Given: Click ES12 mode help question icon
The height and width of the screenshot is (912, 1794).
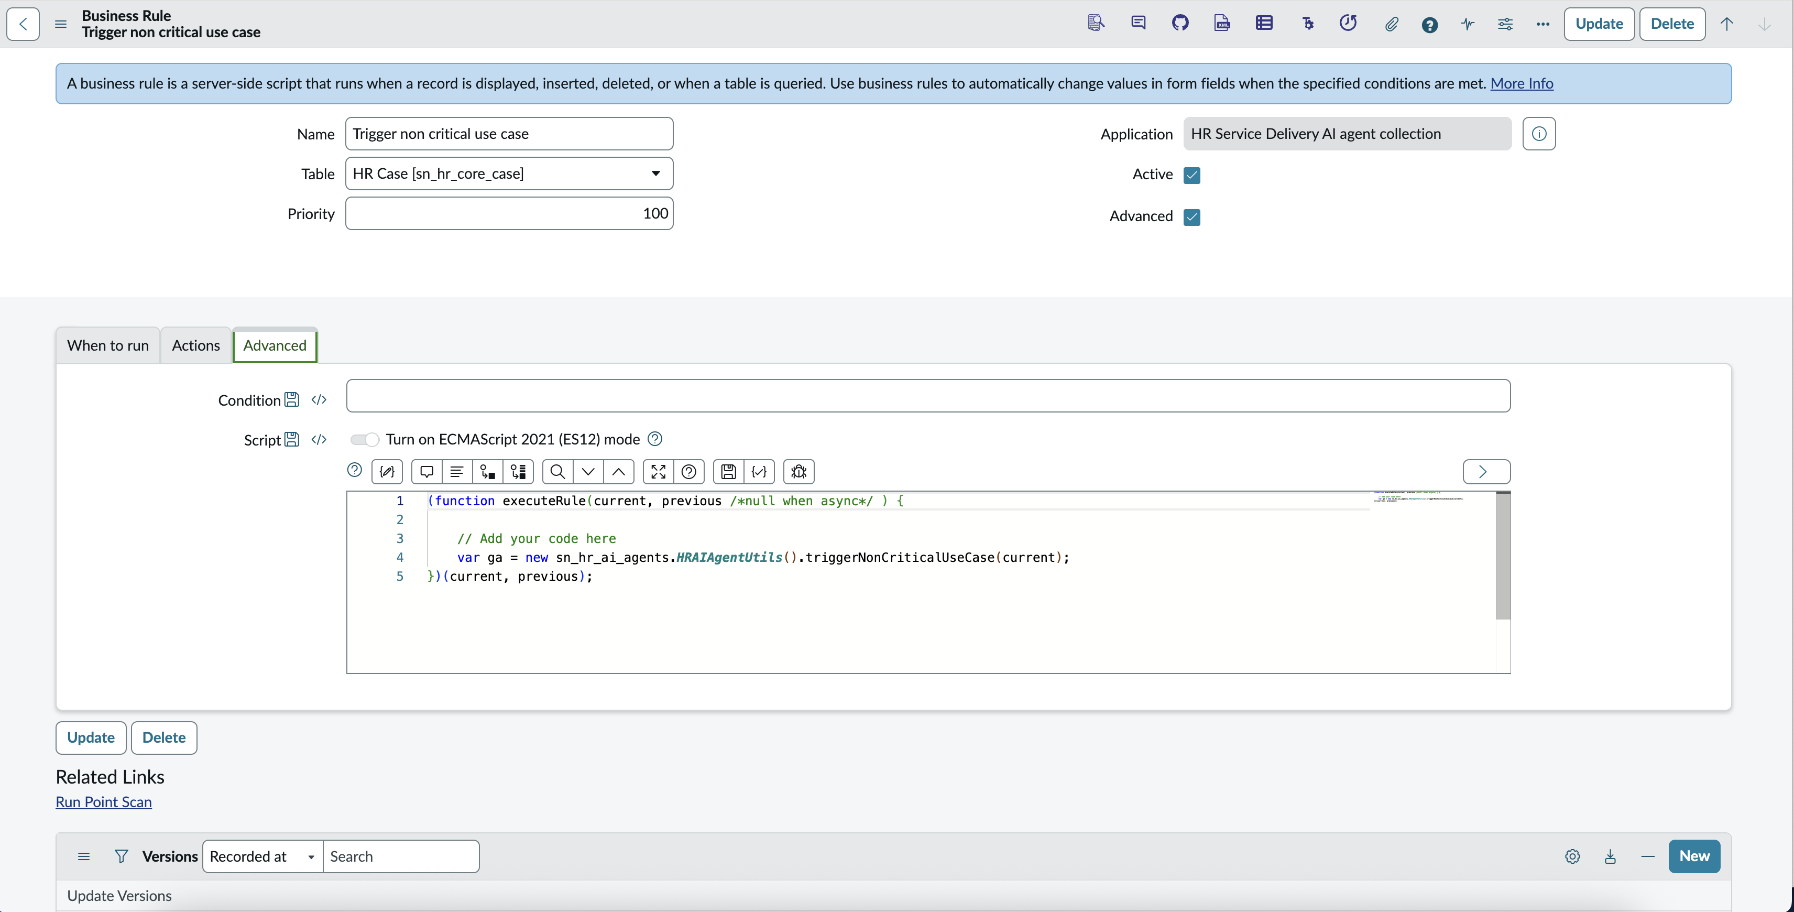Looking at the screenshot, I should pyautogui.click(x=654, y=439).
